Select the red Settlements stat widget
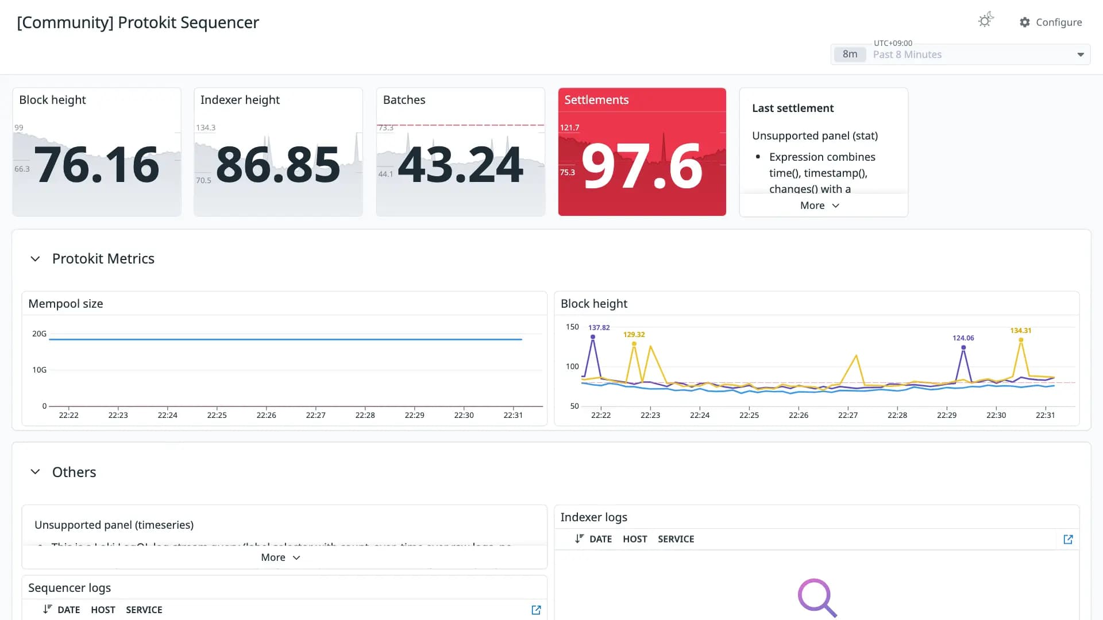 point(642,152)
